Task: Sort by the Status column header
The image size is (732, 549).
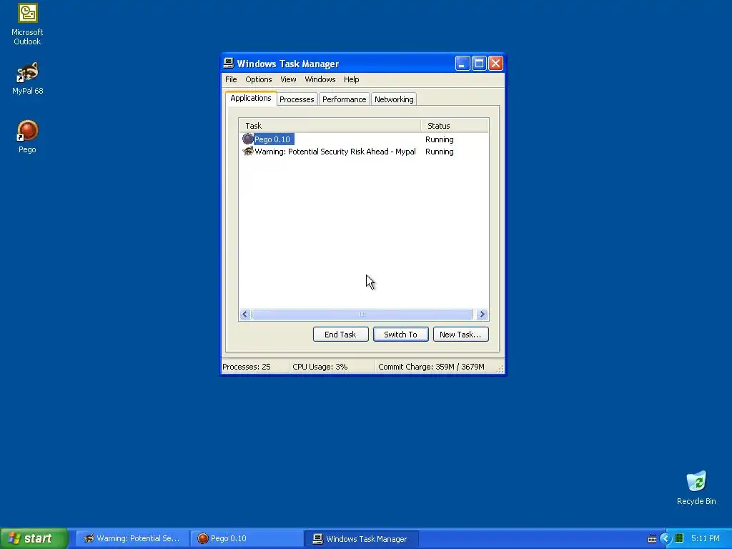Action: coord(455,126)
